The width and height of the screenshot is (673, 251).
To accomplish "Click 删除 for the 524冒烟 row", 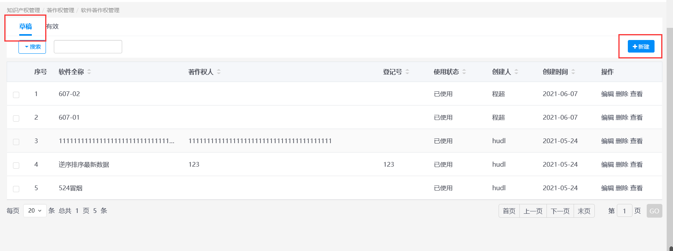I will click(x=622, y=188).
